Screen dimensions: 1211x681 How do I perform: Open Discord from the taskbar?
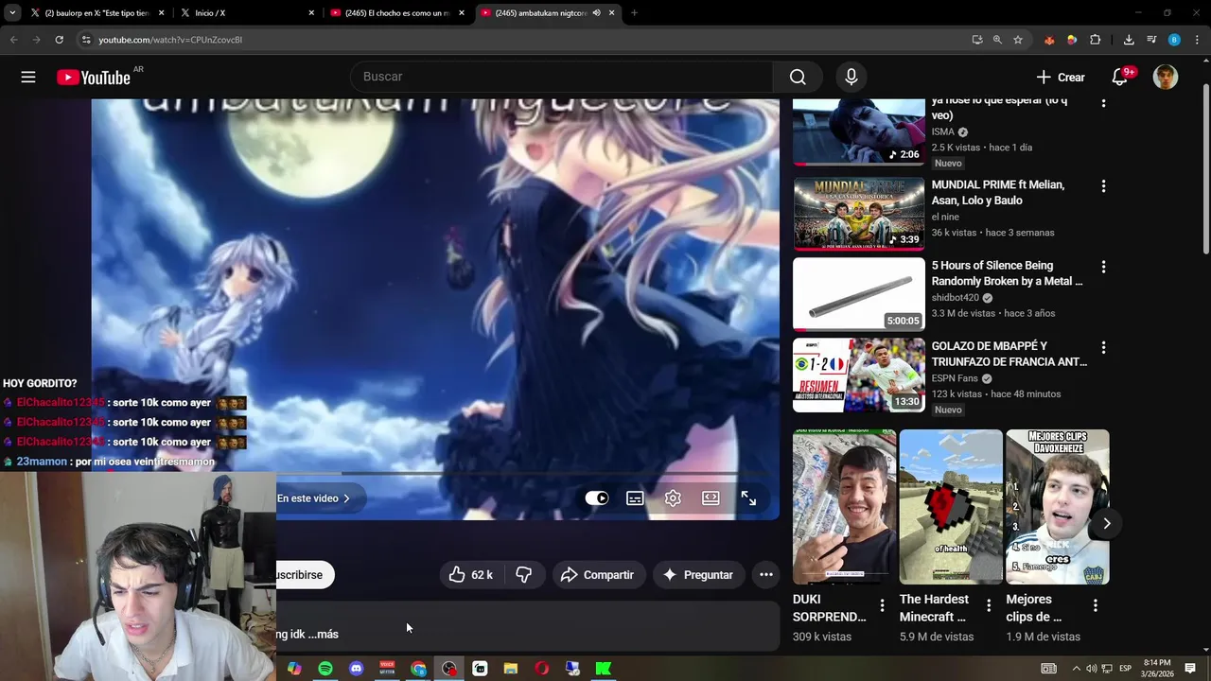pyautogui.click(x=357, y=669)
